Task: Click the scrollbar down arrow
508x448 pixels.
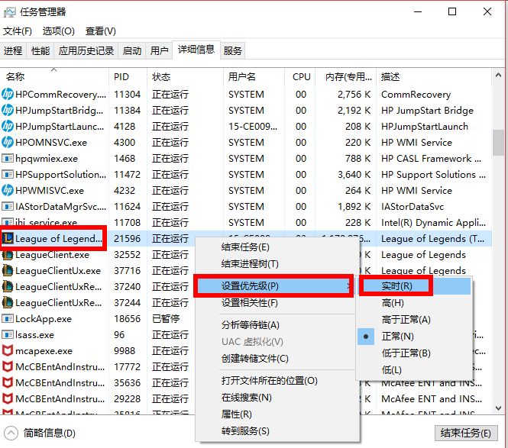Action: coord(498,408)
